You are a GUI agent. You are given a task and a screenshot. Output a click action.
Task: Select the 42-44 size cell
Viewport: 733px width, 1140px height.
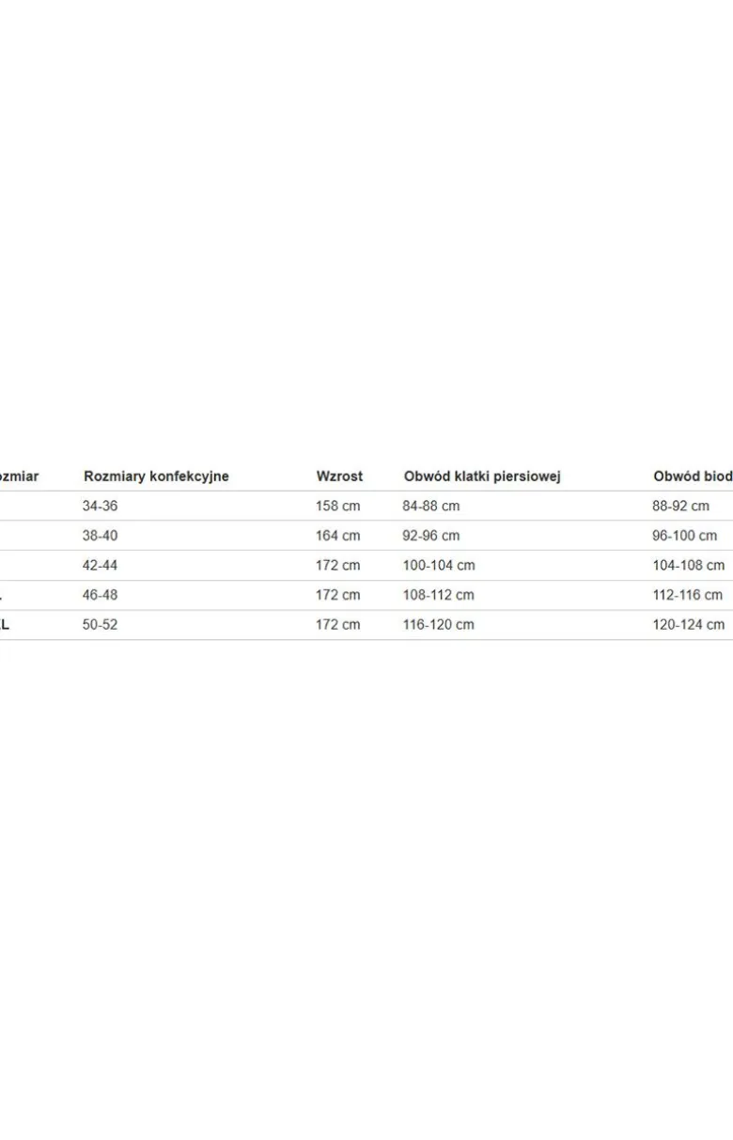[x=100, y=566]
